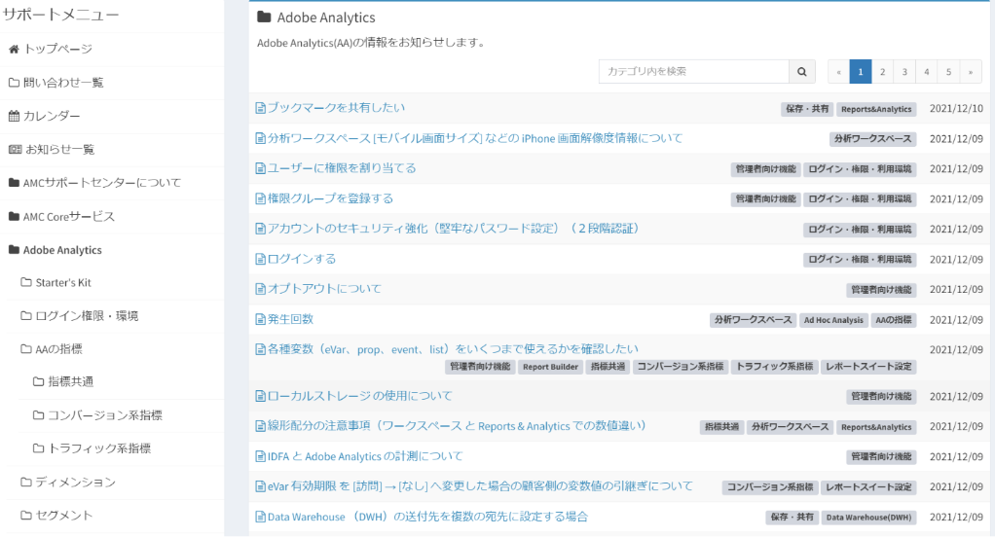The width and height of the screenshot is (995, 537).
Task: Click folder icon beside ログイン権限・環境
Action: [26, 316]
